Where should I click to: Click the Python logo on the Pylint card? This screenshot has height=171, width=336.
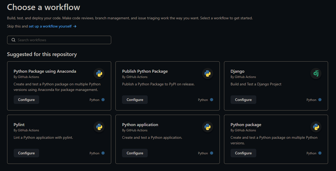point(99,127)
